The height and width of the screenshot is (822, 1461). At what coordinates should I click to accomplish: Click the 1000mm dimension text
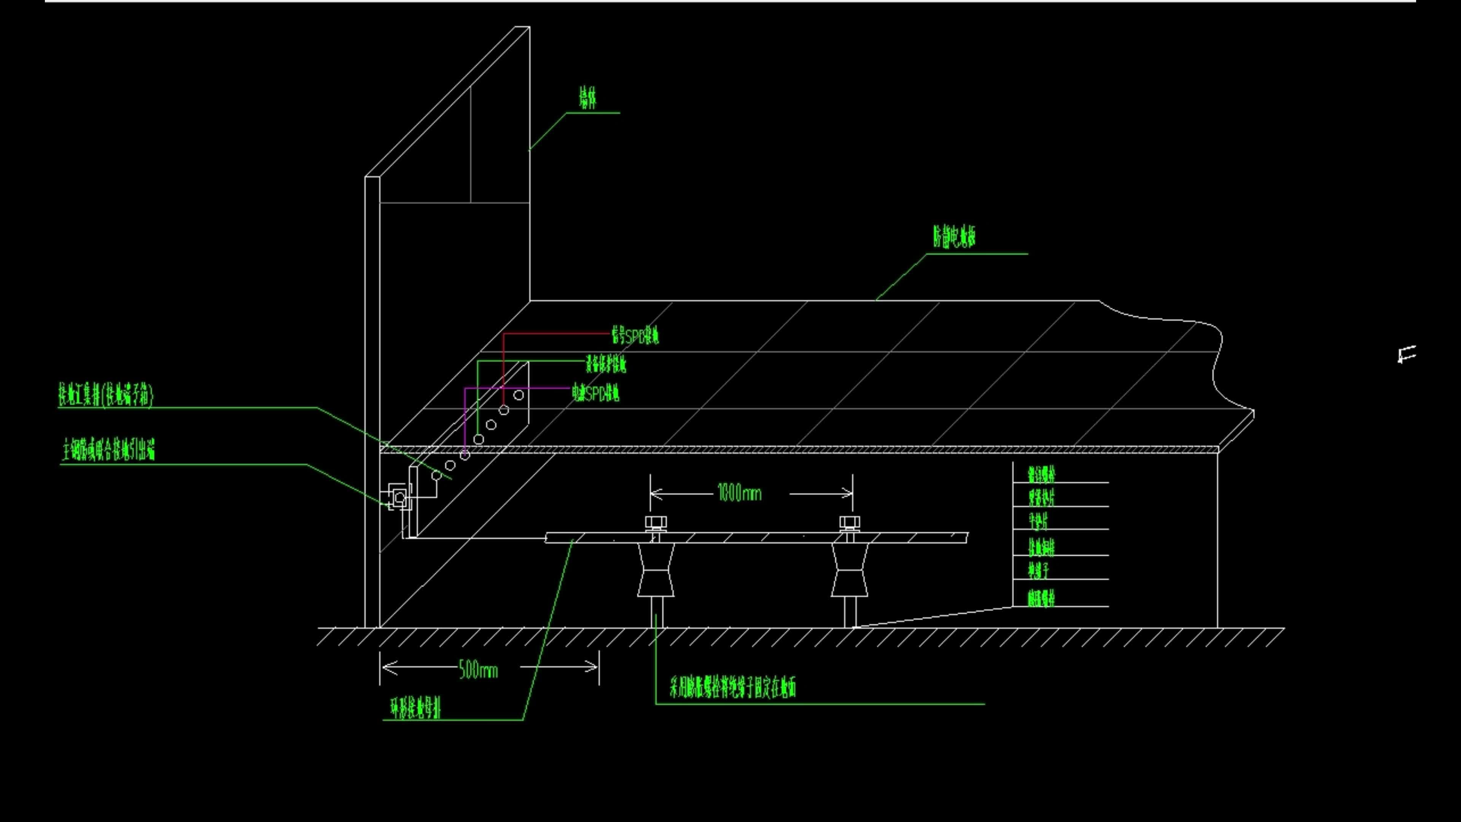tap(739, 493)
